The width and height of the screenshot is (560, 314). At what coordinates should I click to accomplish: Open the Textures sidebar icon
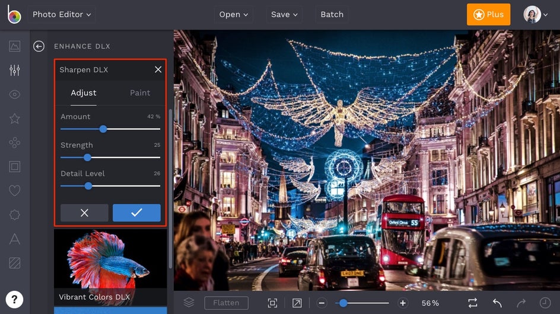pos(15,263)
